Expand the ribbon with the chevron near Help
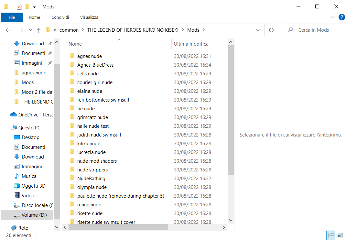 (x=333, y=17)
